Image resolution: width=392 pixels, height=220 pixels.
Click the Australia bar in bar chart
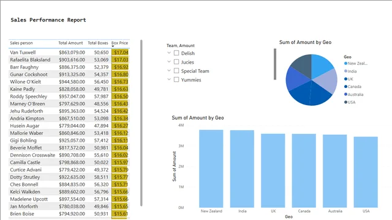[335, 171]
